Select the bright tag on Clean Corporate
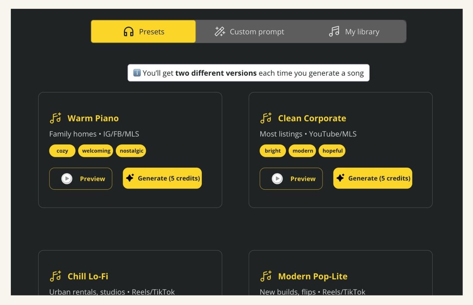The image size is (473, 305). click(272, 151)
